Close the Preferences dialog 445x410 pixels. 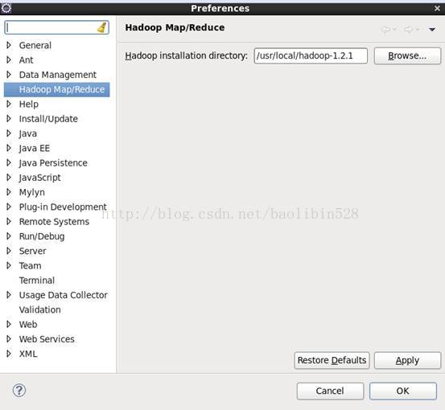(x=437, y=8)
